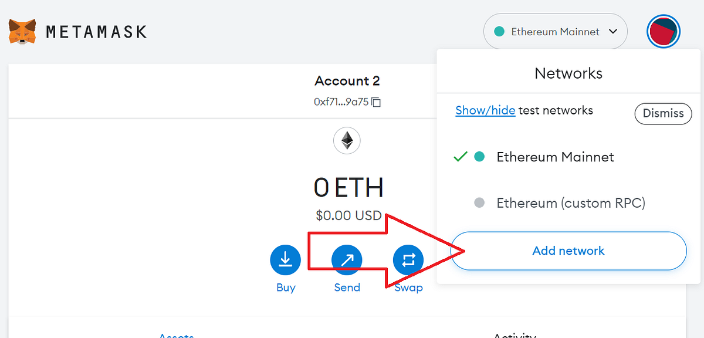Click the Add network button
Image resolution: width=704 pixels, height=338 pixels.
[568, 251]
